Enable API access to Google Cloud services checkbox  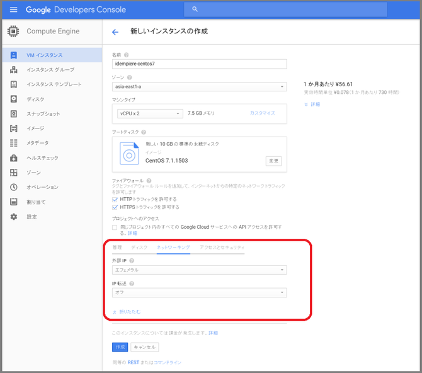115,227
